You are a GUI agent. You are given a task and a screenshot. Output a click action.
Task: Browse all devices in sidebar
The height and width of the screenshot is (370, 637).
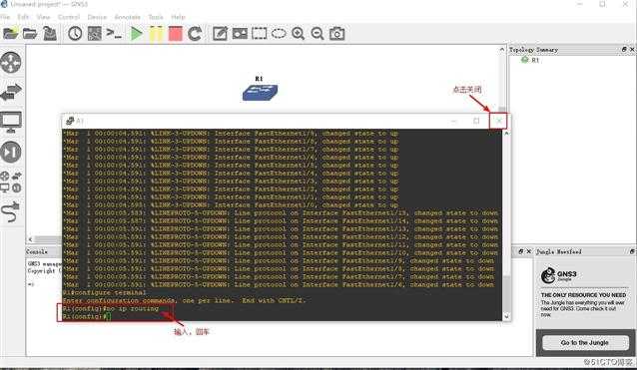click(x=11, y=182)
